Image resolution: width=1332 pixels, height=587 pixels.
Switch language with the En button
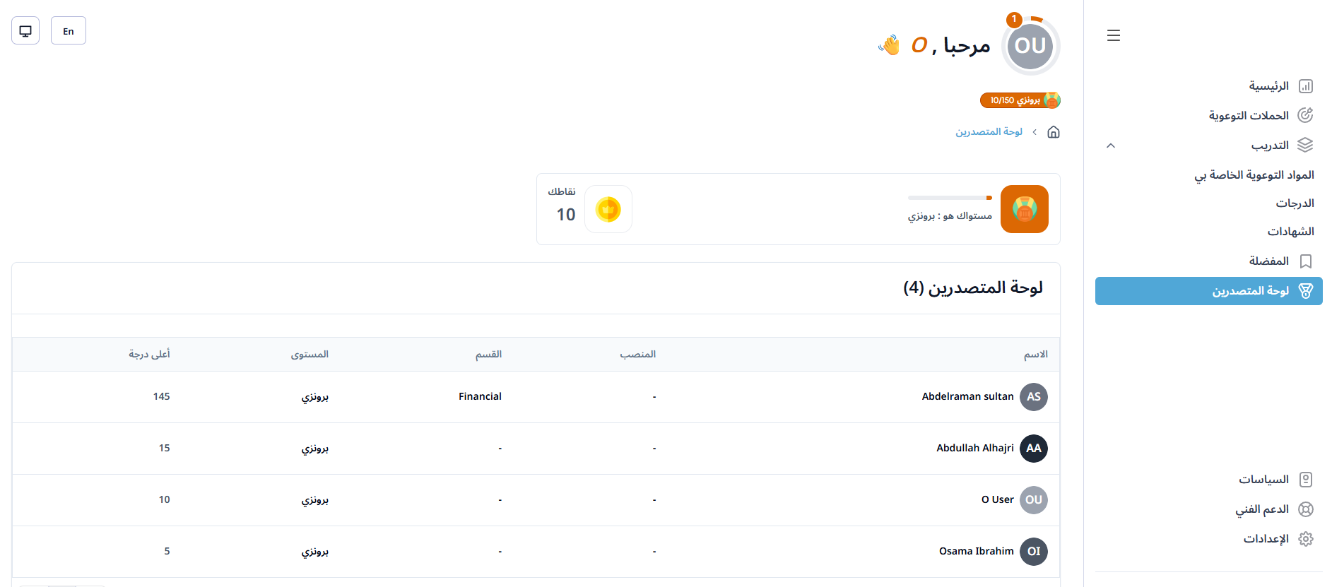pos(69,31)
